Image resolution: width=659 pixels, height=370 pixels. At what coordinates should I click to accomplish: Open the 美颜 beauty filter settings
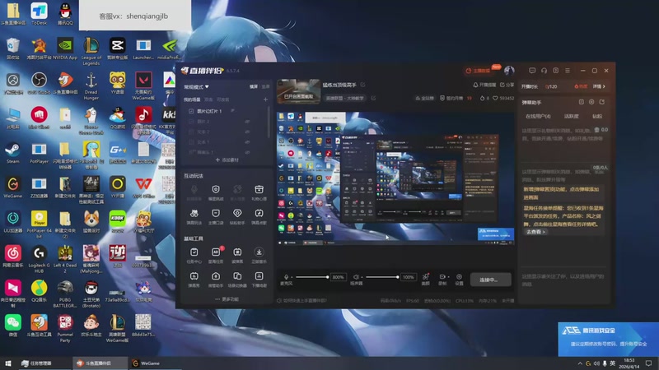coord(426,279)
